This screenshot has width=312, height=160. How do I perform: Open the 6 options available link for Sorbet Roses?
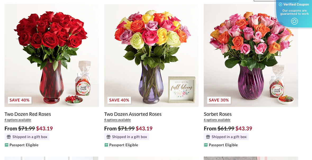click(x=217, y=120)
